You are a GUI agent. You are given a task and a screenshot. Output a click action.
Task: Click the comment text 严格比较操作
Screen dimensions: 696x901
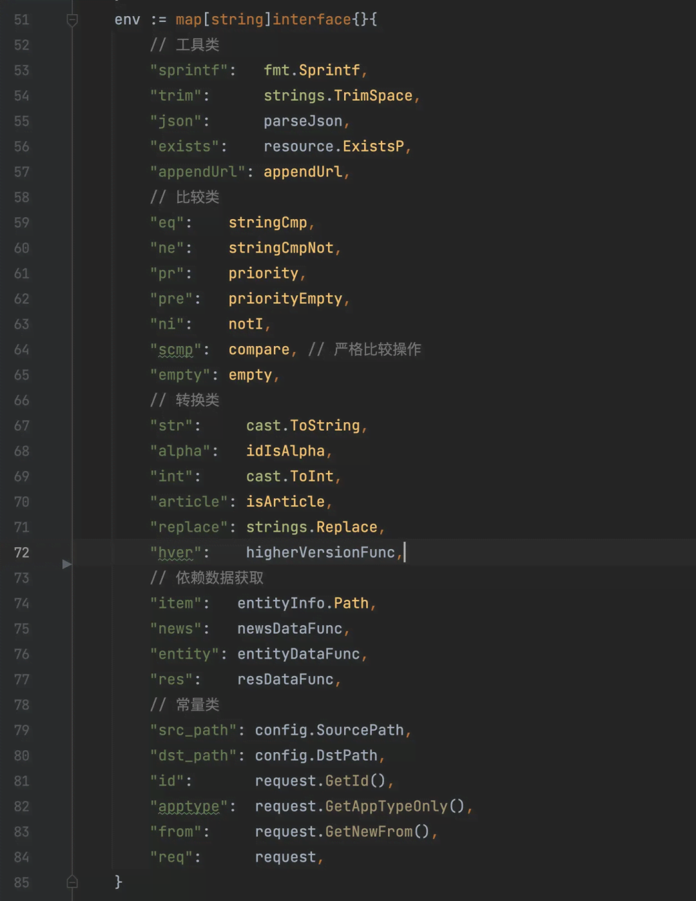(x=377, y=349)
